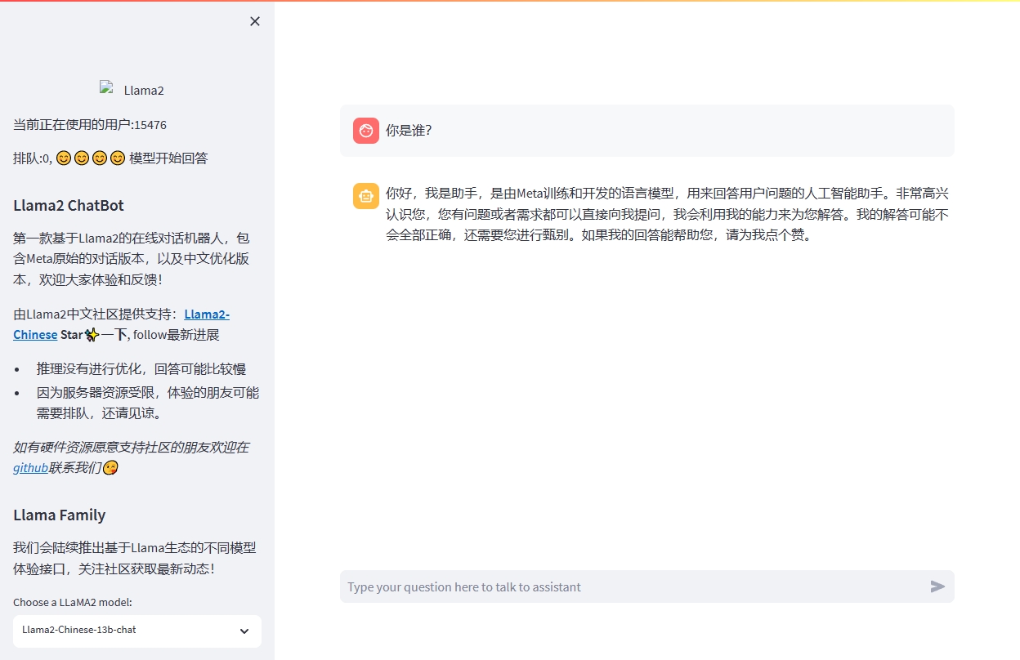Click the send message arrow icon
The image size is (1020, 660).
pyautogui.click(x=937, y=586)
